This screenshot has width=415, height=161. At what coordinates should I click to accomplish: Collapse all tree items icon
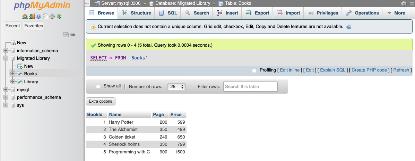tap(66, 35)
